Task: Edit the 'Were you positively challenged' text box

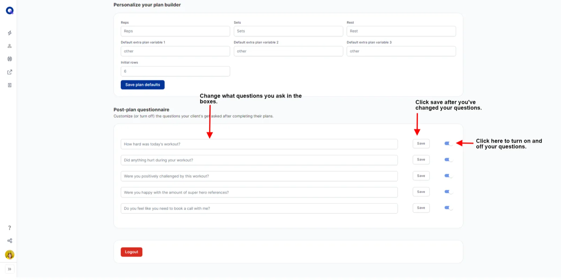Action: [259, 176]
